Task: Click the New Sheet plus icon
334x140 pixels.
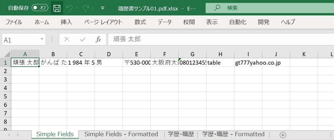Action: point(283,135)
